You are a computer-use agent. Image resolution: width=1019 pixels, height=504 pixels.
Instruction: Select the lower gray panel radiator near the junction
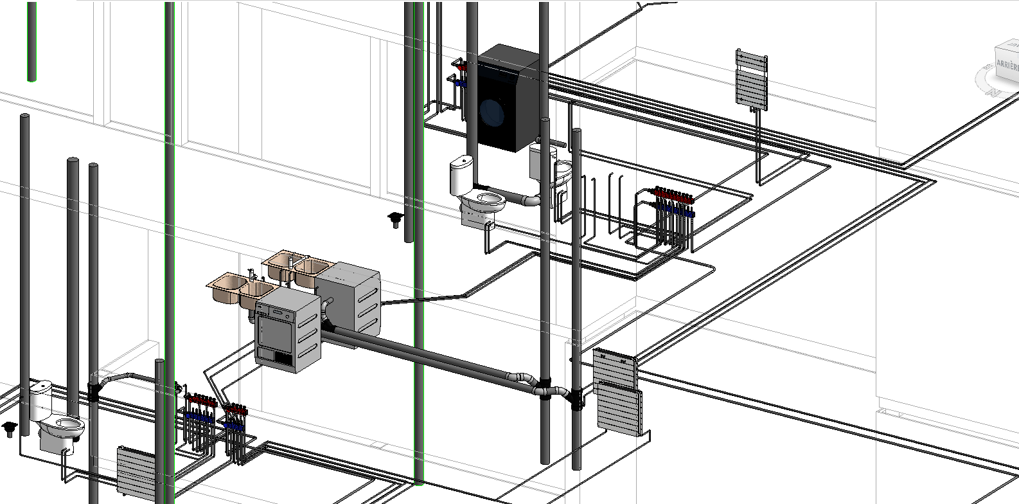[620, 409]
